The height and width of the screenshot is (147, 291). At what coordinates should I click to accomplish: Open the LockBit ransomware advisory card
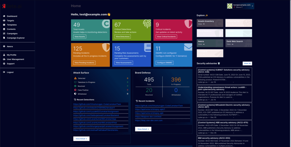click(225, 94)
